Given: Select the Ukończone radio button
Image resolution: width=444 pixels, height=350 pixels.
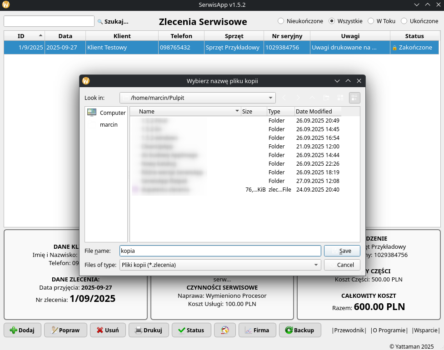Looking at the screenshot, I should (x=404, y=21).
